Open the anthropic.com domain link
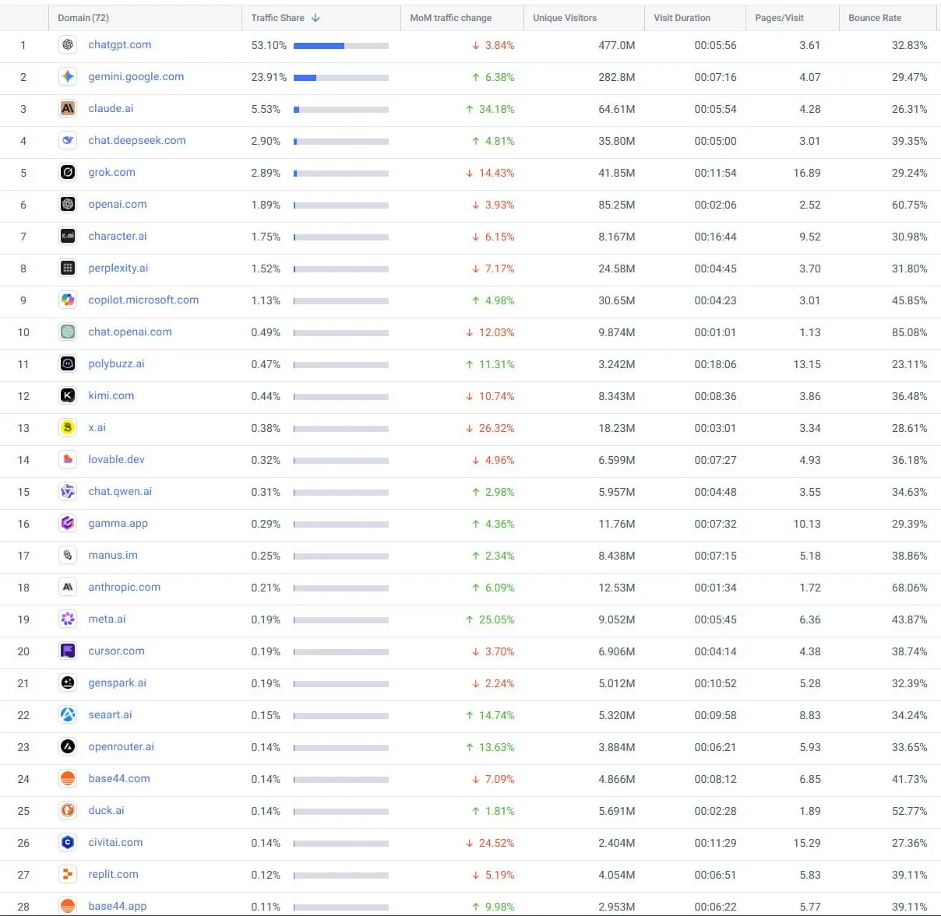 (x=125, y=588)
